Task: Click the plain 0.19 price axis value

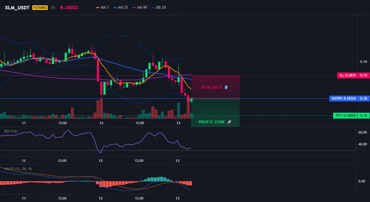Action: pos(363,62)
